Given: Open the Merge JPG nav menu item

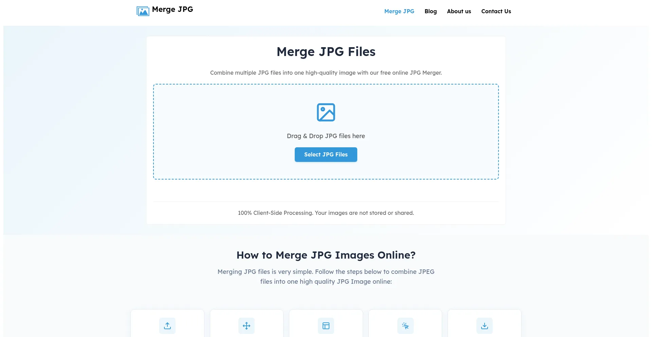Looking at the screenshot, I should pyautogui.click(x=399, y=11).
